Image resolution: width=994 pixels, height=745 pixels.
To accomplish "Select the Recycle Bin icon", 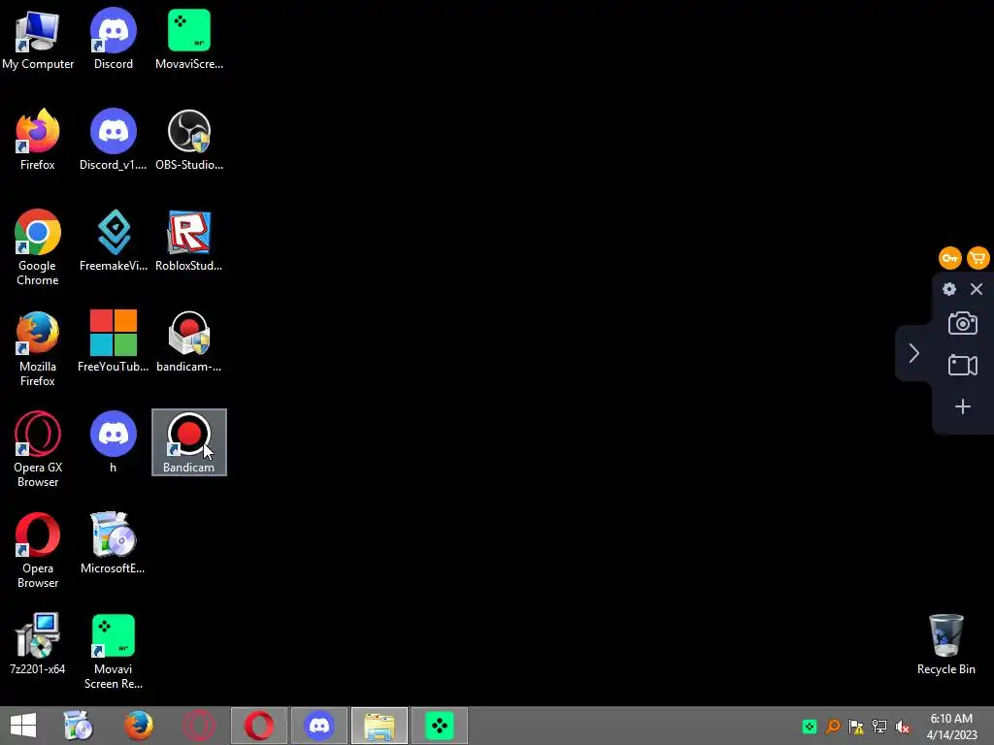I will (945, 644).
